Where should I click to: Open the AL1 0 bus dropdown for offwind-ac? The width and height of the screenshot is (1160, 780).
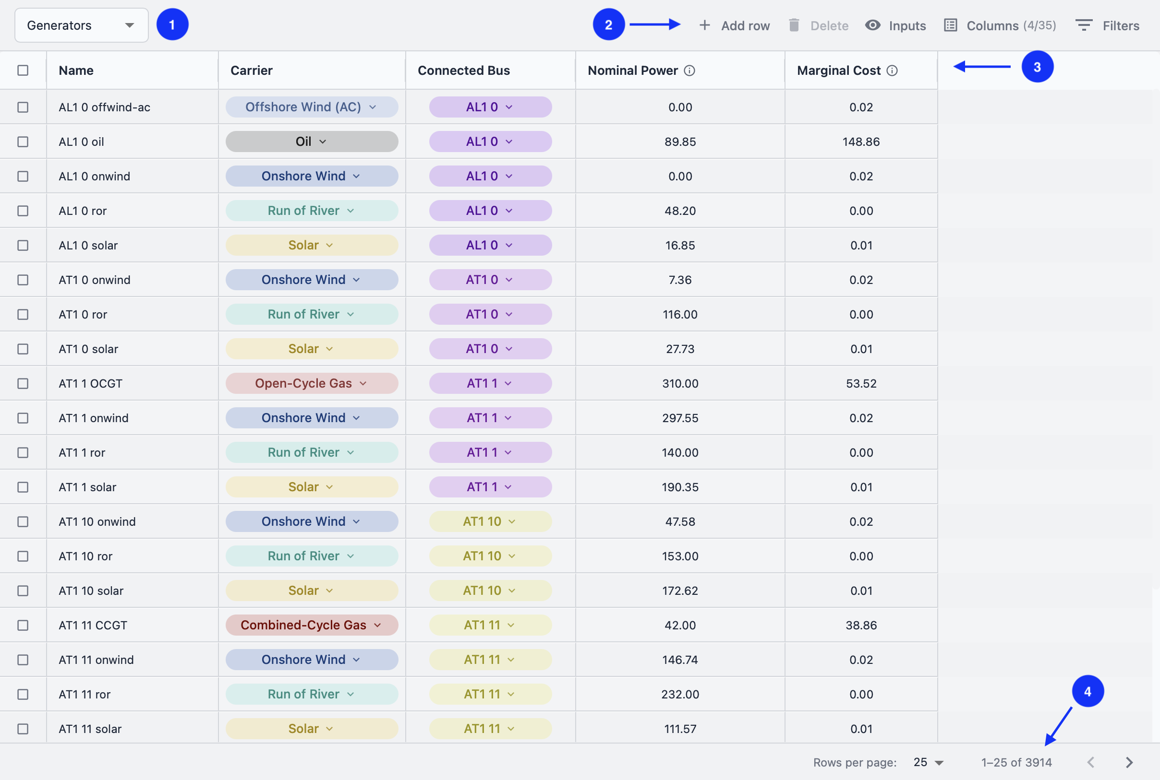(489, 106)
